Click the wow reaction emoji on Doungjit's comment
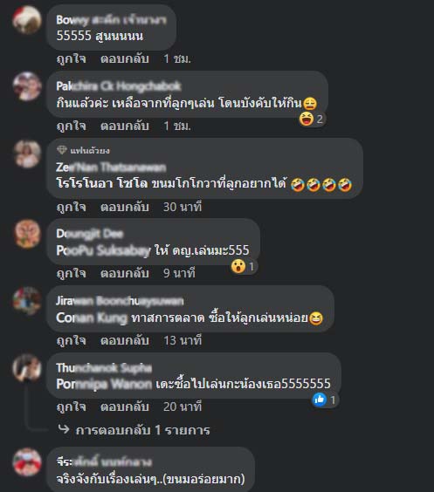The width and height of the screenshot is (434, 492). 238,266
